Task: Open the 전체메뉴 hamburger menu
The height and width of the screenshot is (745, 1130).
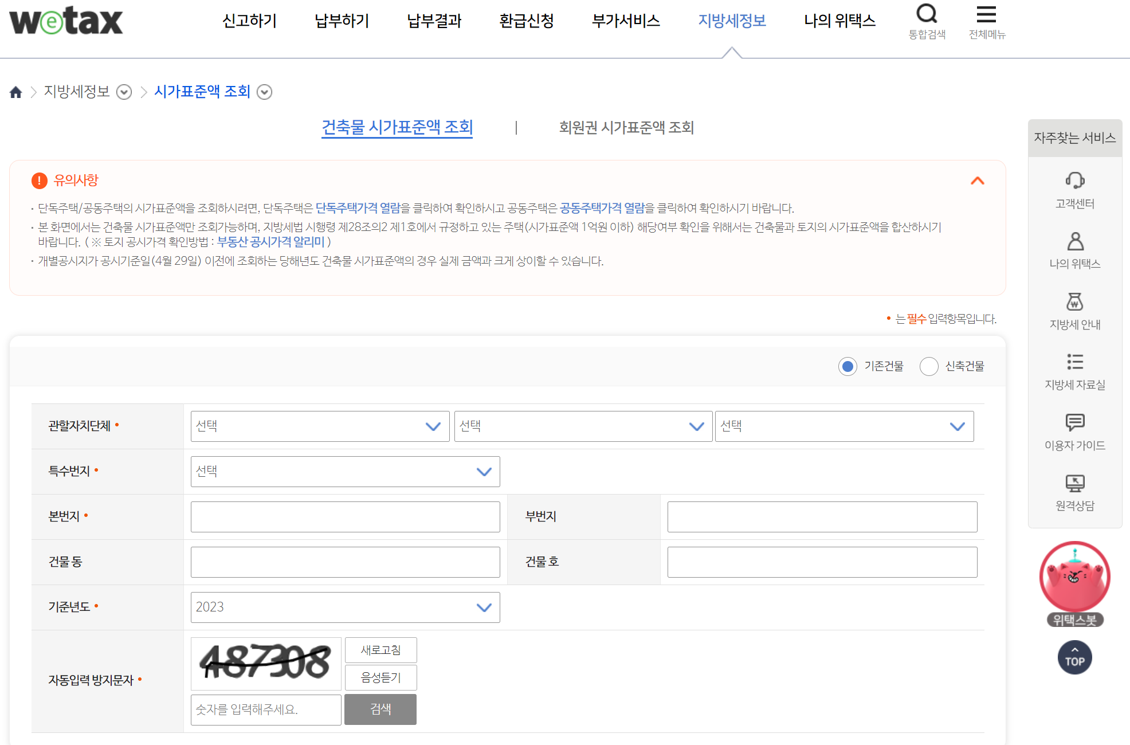Action: [986, 14]
